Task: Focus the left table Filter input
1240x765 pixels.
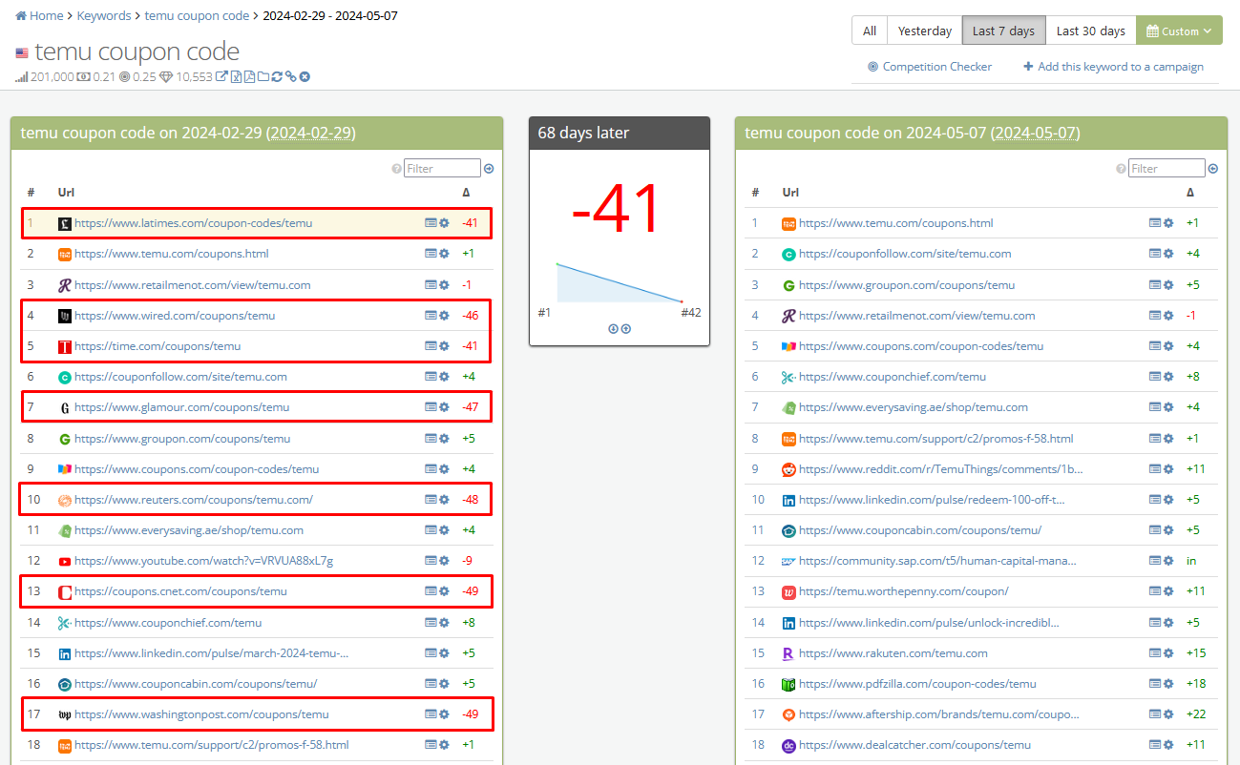Action: pyautogui.click(x=442, y=169)
